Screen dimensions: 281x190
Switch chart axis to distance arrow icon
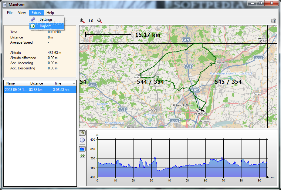(82, 133)
